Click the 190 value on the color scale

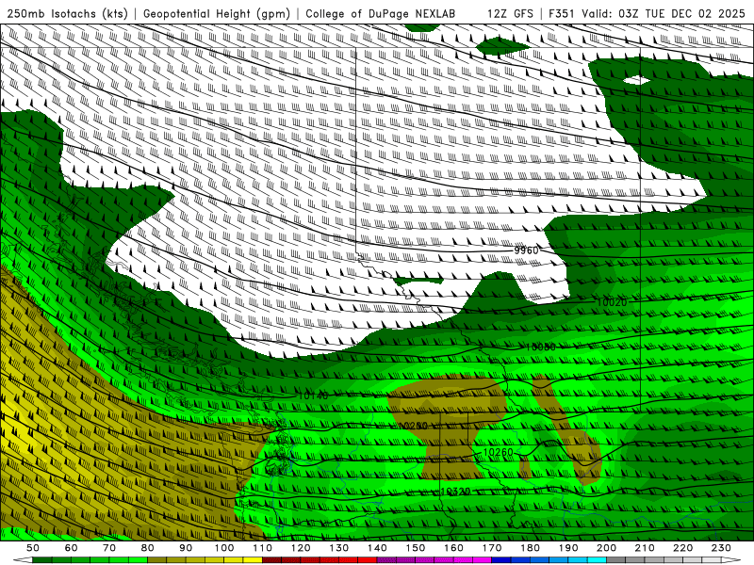pyautogui.click(x=568, y=548)
